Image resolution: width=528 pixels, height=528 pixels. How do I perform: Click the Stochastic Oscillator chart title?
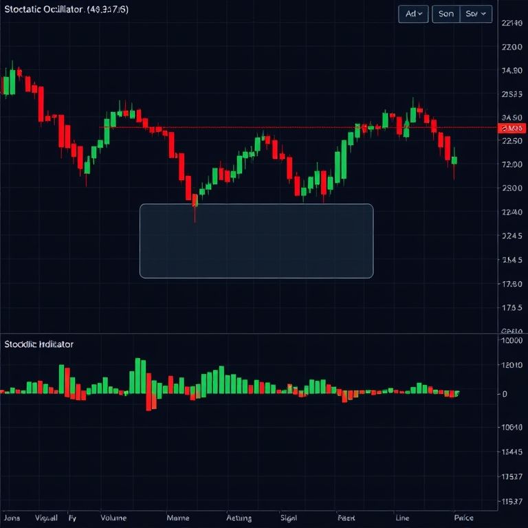coord(65,10)
